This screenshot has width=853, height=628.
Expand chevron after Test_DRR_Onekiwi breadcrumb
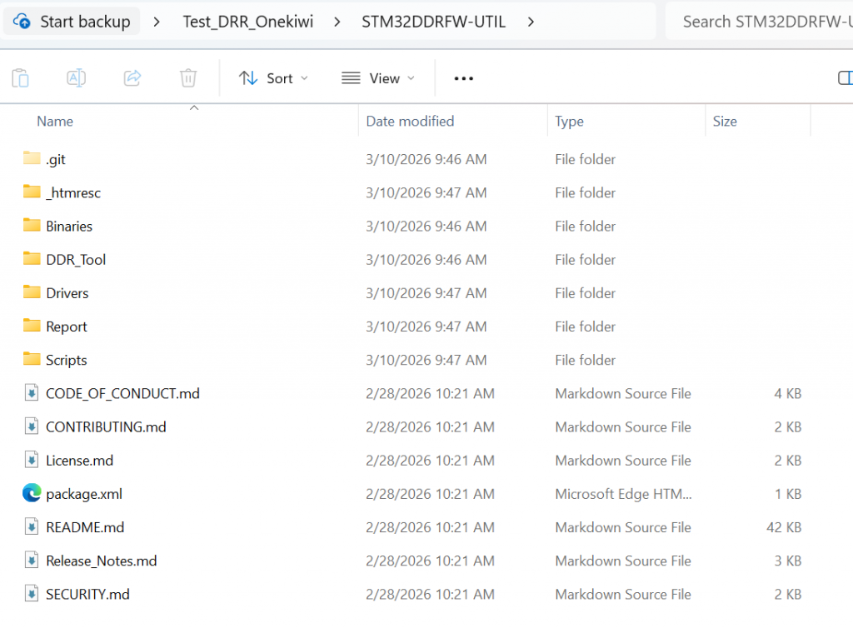pos(337,22)
